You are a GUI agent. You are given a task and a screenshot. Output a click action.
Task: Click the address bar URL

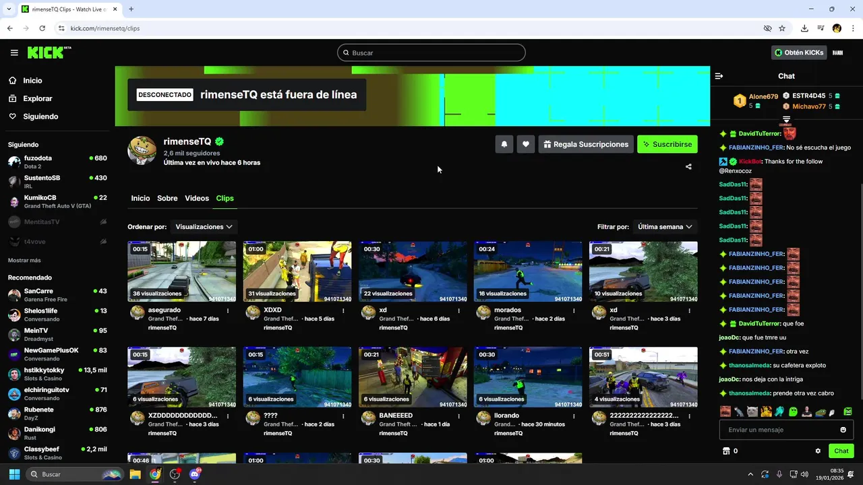(x=105, y=28)
